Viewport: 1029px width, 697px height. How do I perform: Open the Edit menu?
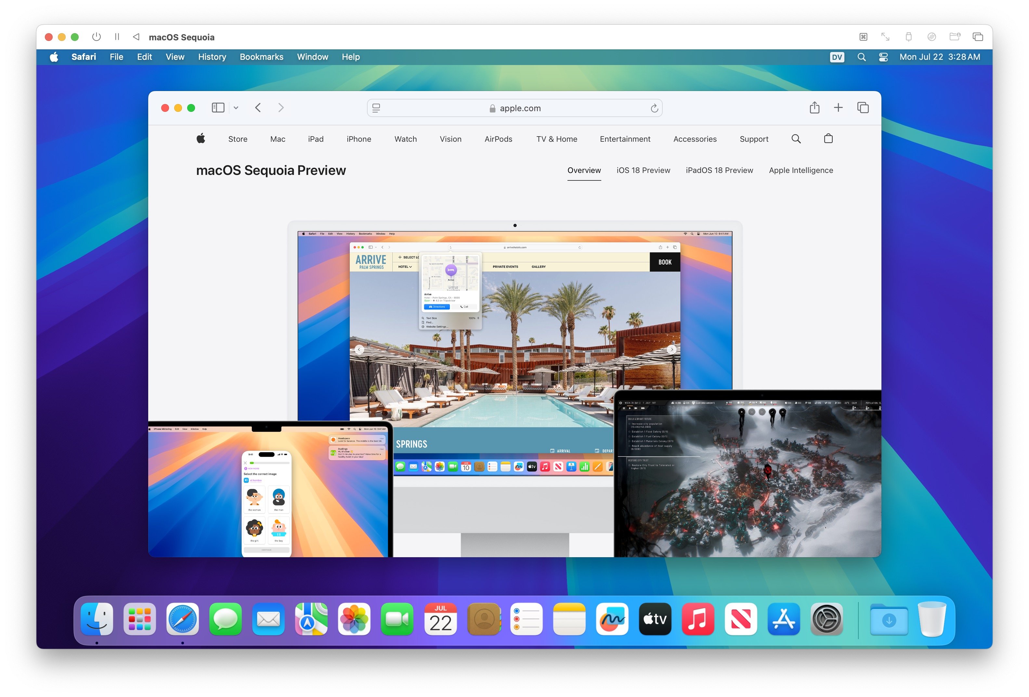[x=144, y=57]
